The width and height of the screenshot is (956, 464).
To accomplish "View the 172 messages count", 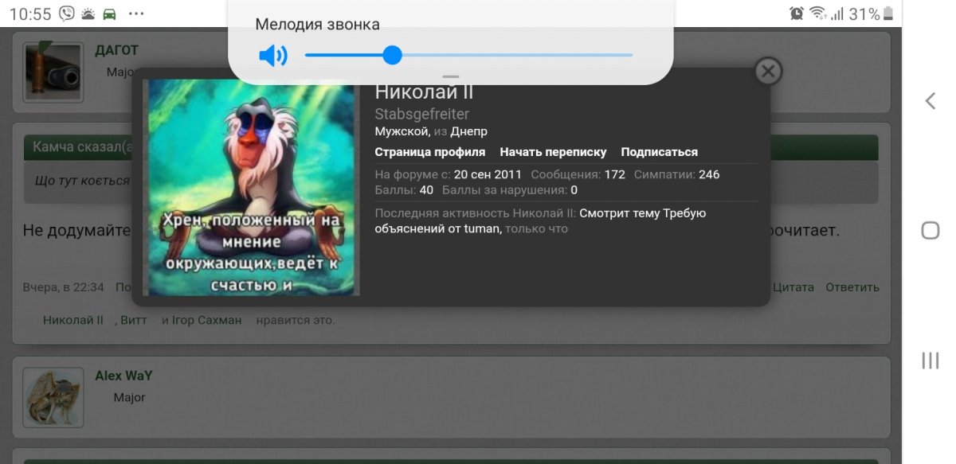I will [x=615, y=174].
